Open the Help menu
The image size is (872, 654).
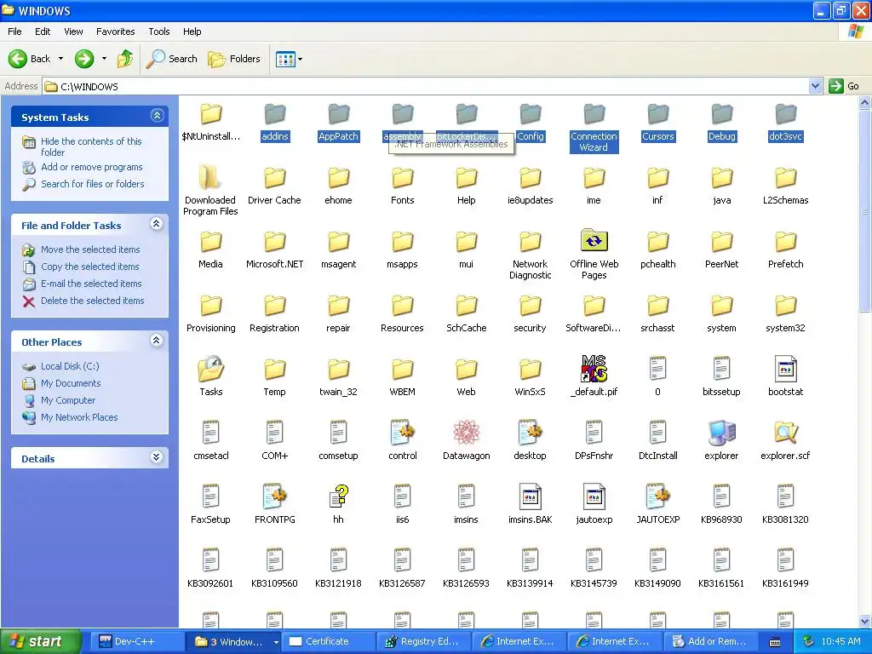(192, 32)
